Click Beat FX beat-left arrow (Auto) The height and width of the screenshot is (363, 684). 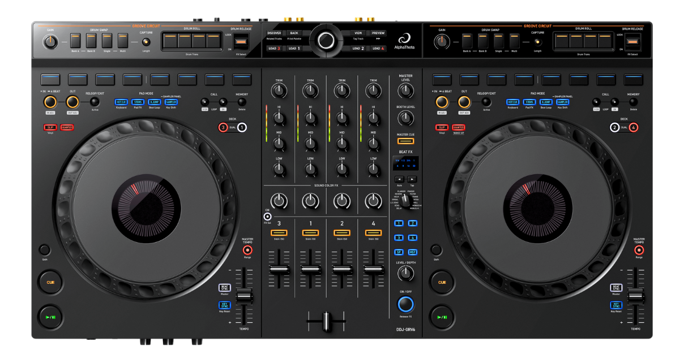pos(399,179)
